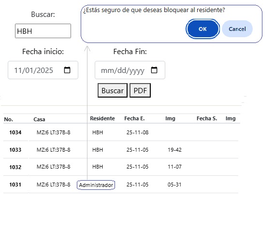This screenshot has width=274, height=228.
Task: Export results with the PDF button
Action: (x=140, y=90)
